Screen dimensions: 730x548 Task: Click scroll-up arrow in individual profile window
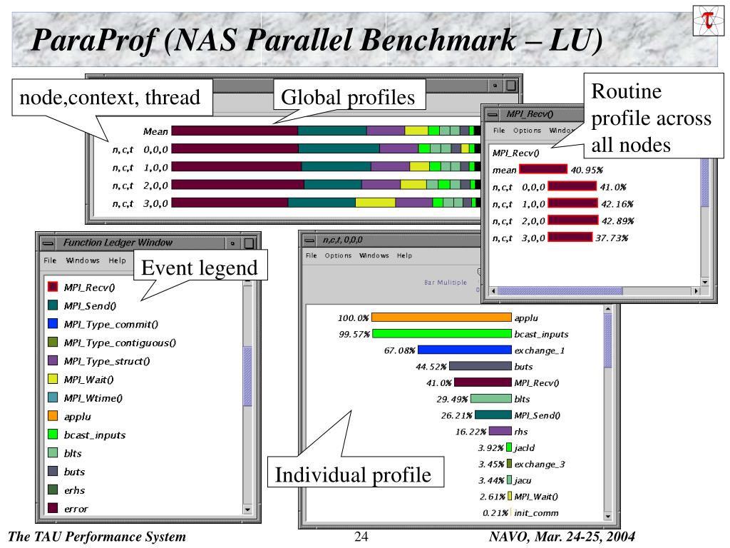607,309
